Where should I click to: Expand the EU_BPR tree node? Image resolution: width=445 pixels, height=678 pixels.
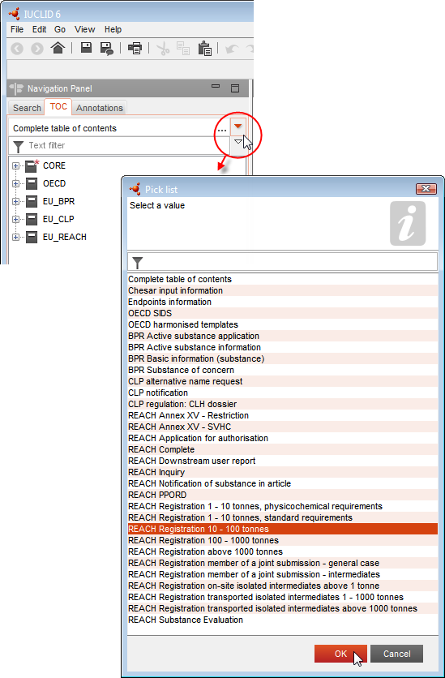[16, 201]
